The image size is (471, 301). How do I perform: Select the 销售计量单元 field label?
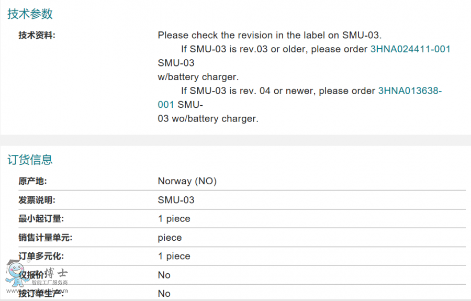[46, 238]
